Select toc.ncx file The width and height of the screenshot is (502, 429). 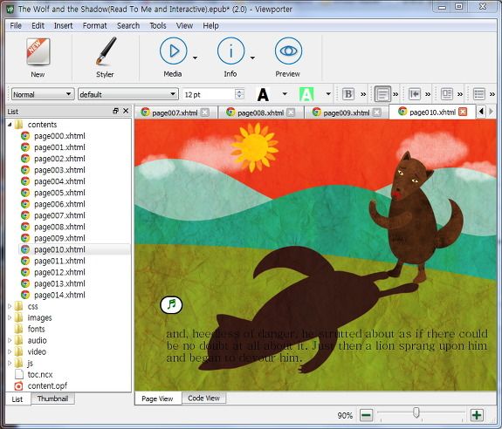coord(39,374)
